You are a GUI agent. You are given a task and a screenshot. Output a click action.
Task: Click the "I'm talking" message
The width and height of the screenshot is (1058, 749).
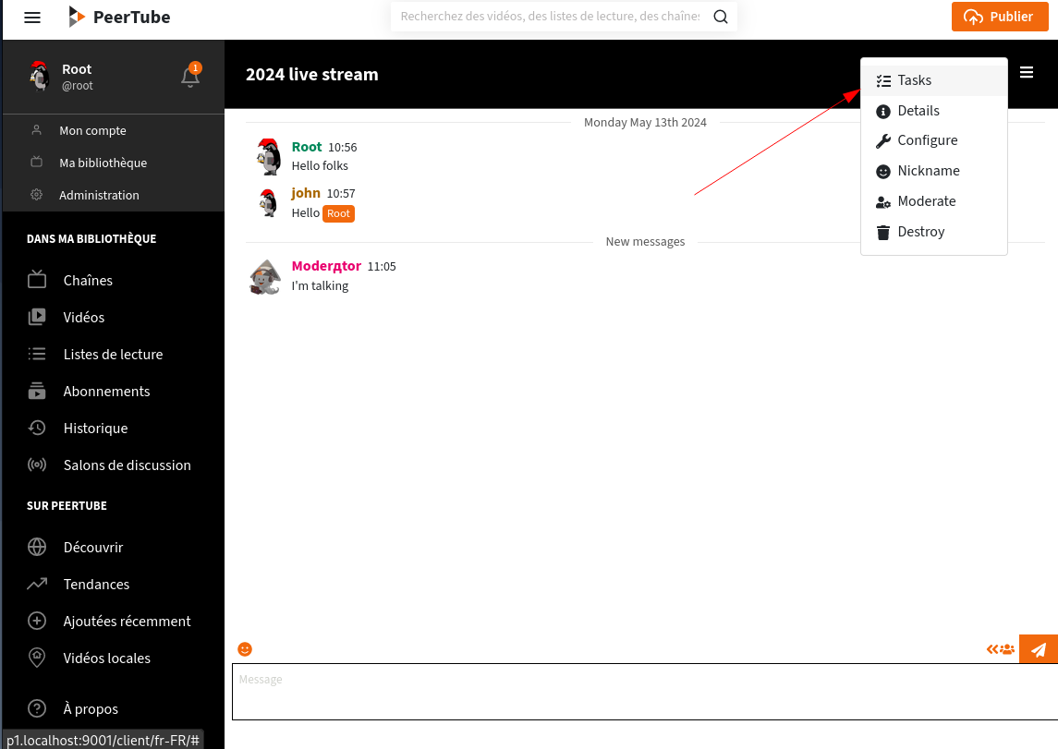[320, 286]
